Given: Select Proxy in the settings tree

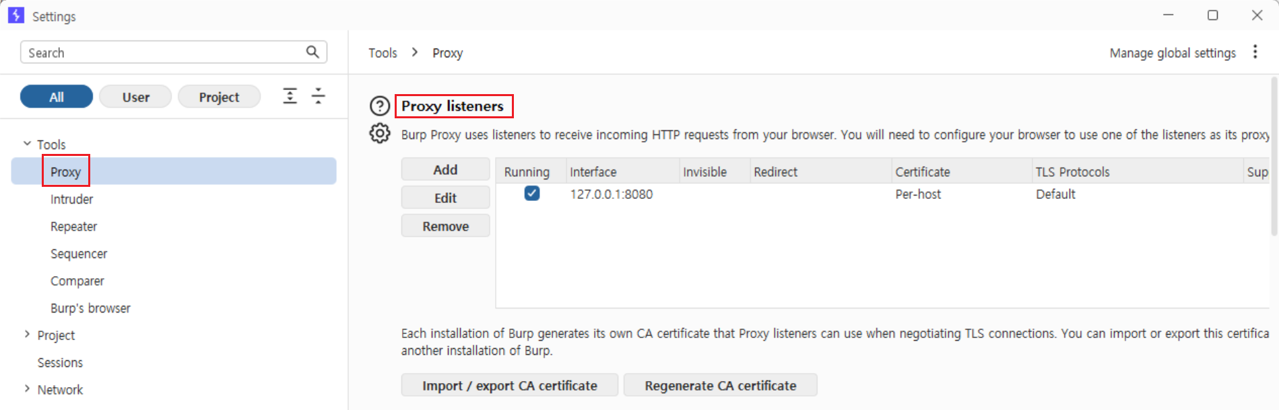Looking at the screenshot, I should click(x=174, y=171).
